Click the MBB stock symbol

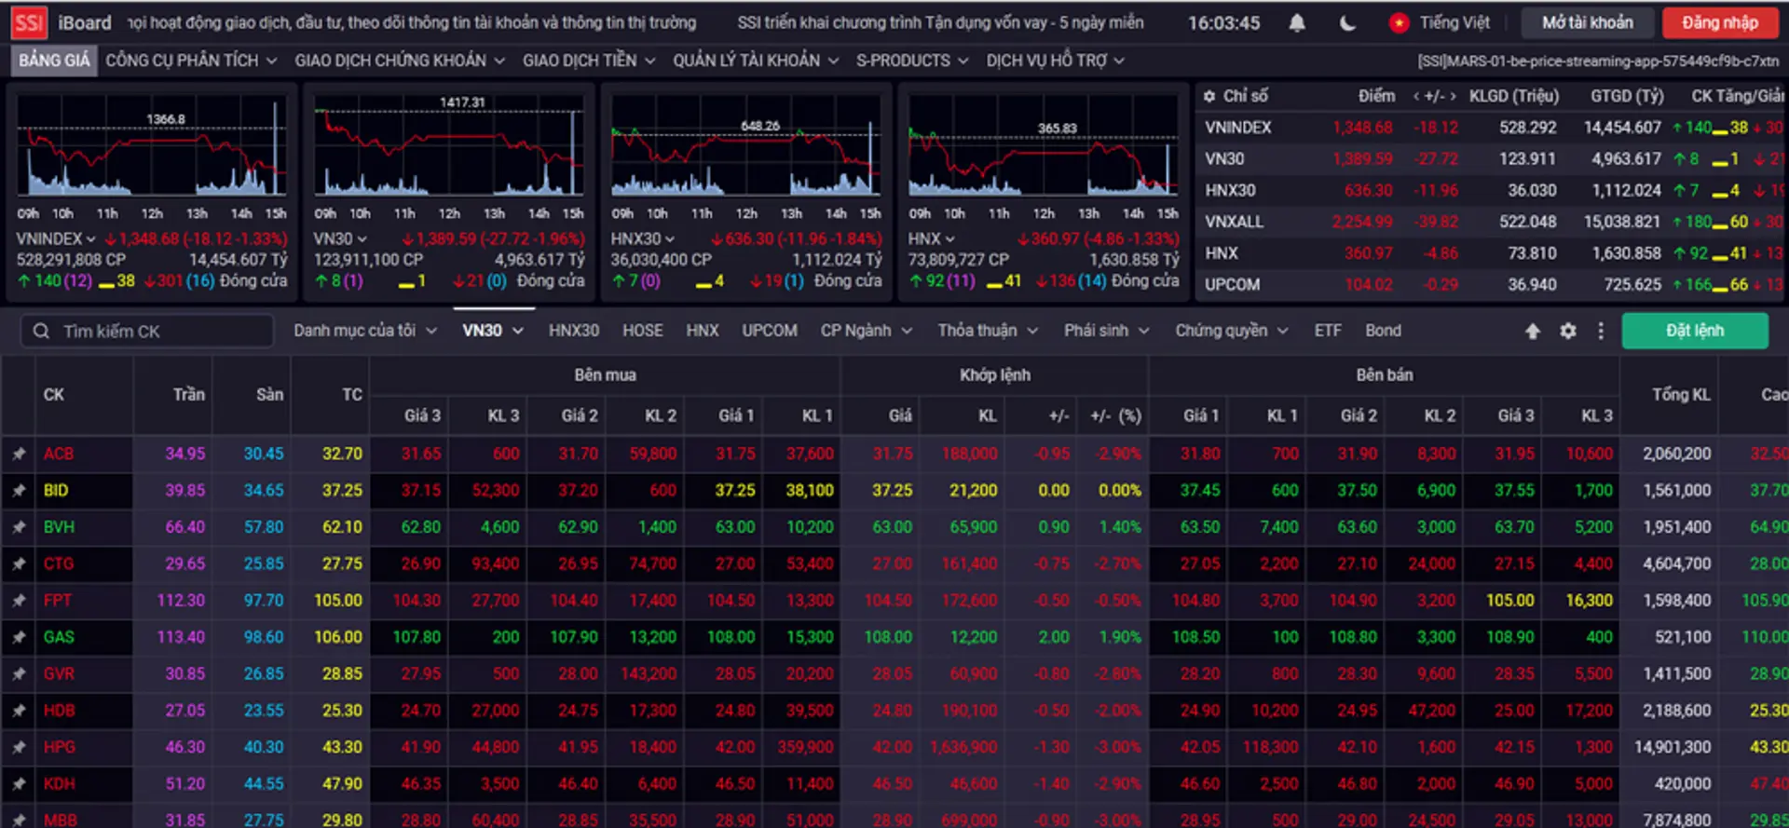pyautogui.click(x=60, y=820)
